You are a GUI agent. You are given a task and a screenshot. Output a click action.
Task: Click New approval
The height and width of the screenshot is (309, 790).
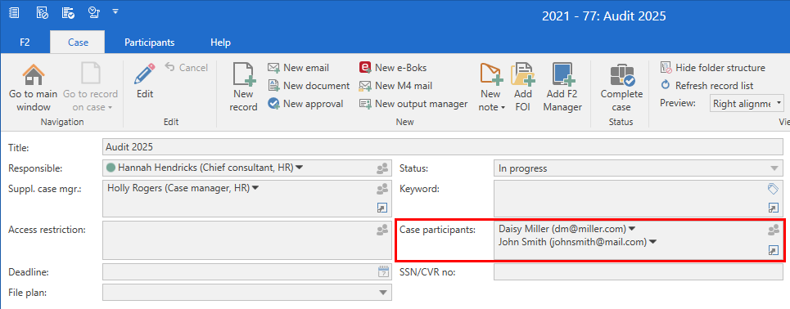tap(305, 104)
